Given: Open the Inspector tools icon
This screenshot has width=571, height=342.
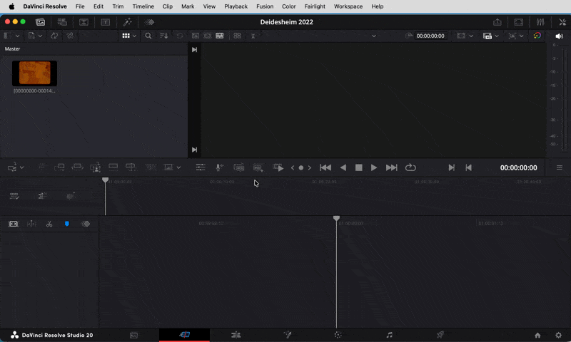Looking at the screenshot, I should (x=562, y=22).
